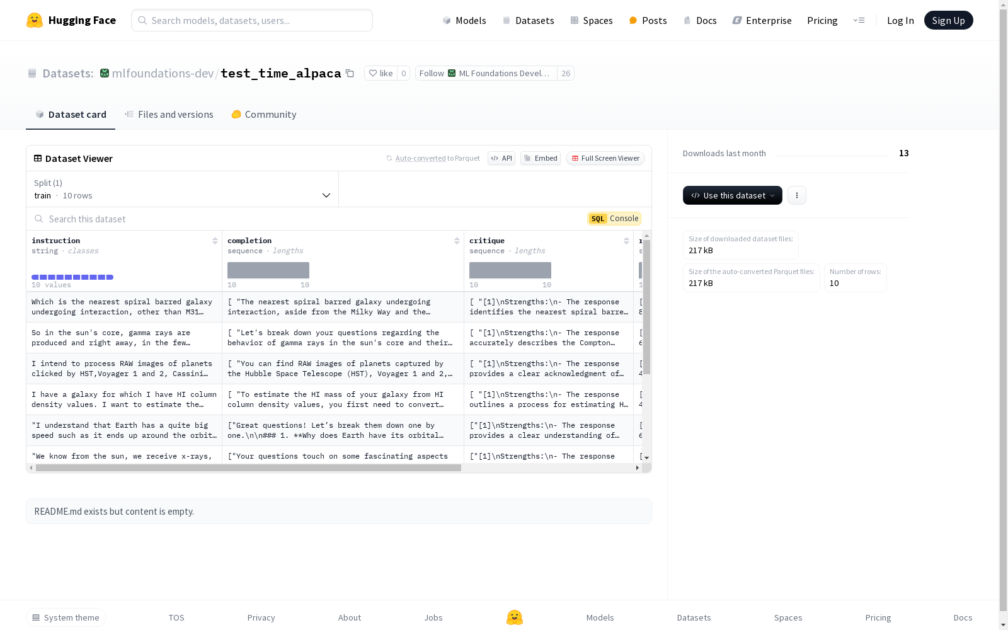1008x630 pixels.
Task: Click the test_time_alpaca dataset title
Action: (281, 73)
